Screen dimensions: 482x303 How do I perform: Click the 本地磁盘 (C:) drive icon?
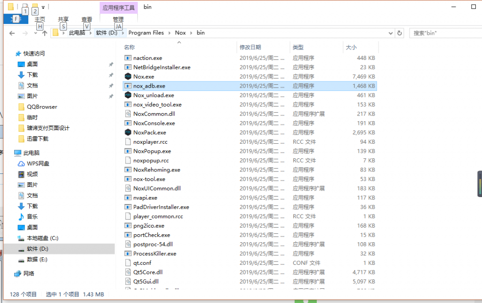[x=21, y=238]
